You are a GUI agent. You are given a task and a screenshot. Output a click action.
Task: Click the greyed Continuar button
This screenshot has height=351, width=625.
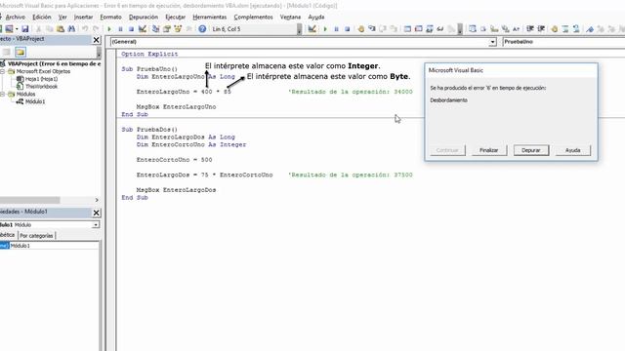click(447, 150)
